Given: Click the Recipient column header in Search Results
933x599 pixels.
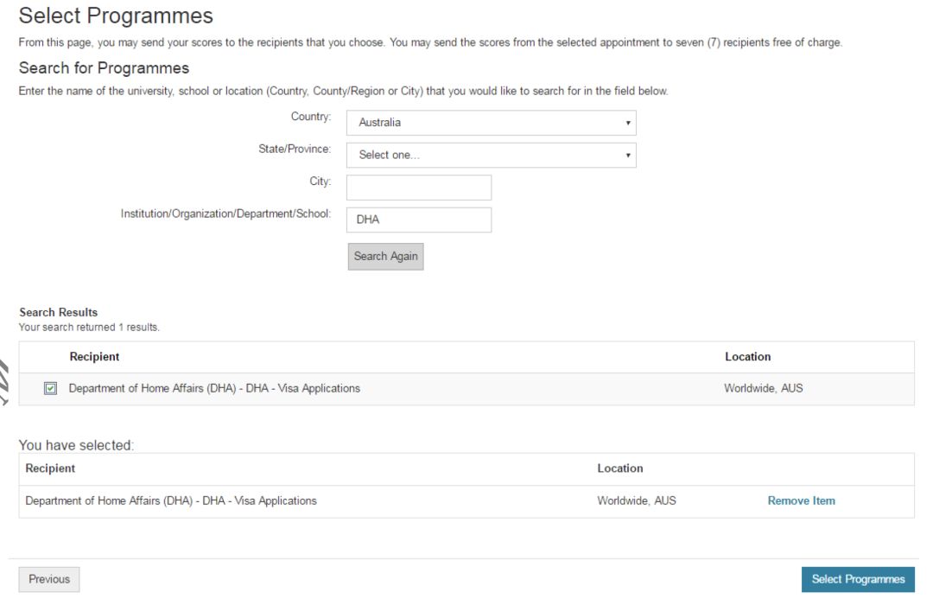Looking at the screenshot, I should click(x=94, y=357).
